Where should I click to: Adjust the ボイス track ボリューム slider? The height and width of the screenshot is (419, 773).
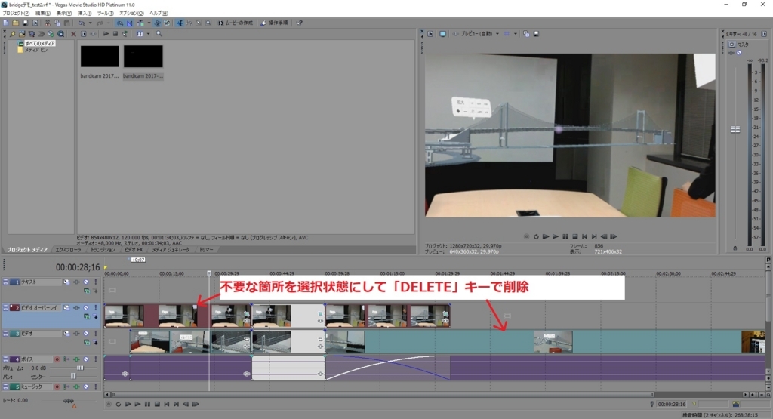pyautogui.click(x=80, y=368)
